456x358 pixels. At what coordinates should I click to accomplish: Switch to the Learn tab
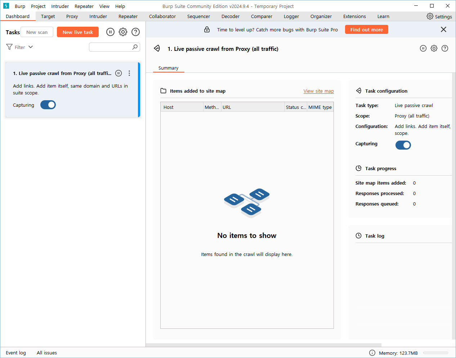(383, 16)
